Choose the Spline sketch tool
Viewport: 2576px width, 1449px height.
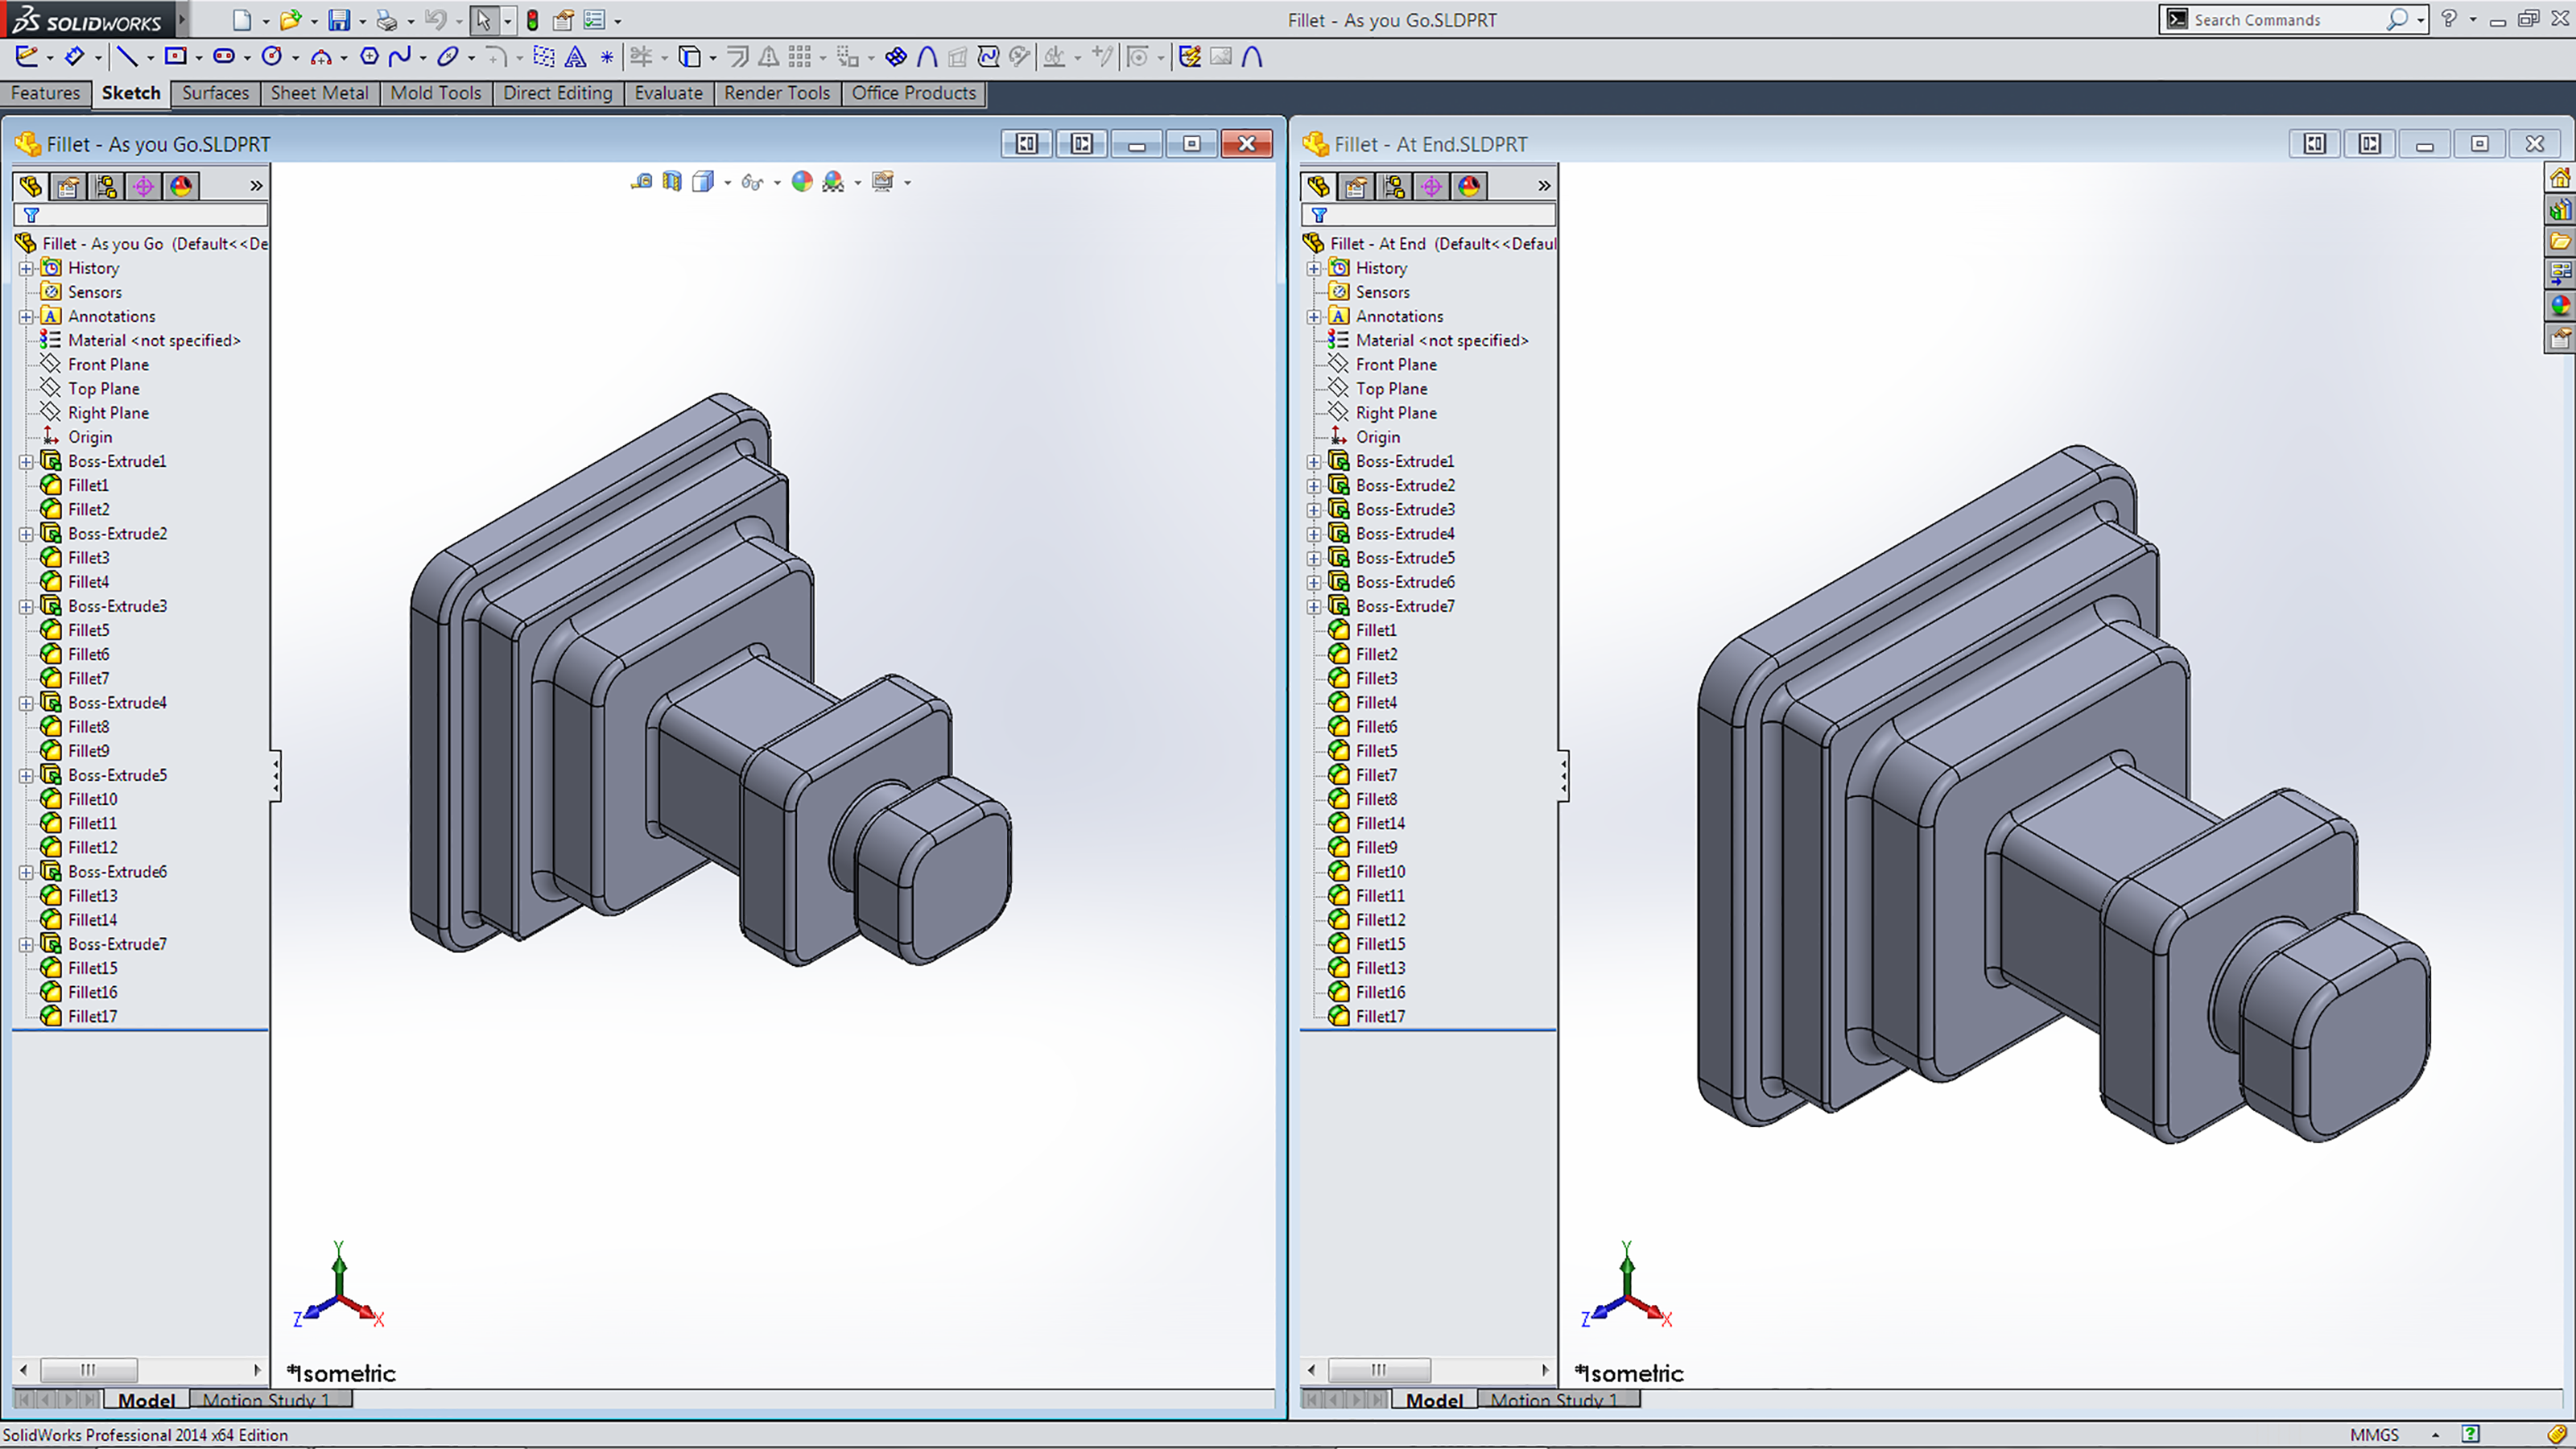pos(400,56)
